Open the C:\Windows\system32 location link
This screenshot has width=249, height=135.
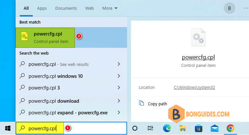tap(194, 87)
